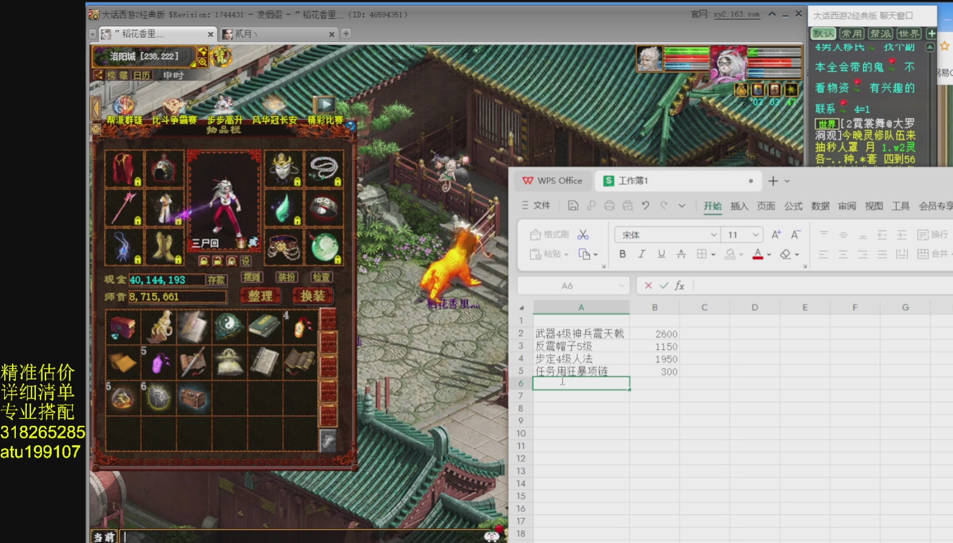Click the 检查 inspect button
This screenshot has height=543, width=953.
click(321, 277)
